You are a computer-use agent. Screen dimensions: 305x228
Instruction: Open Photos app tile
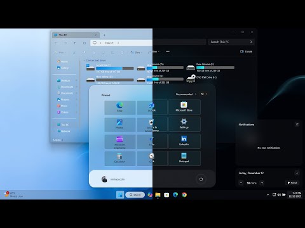[119, 125]
